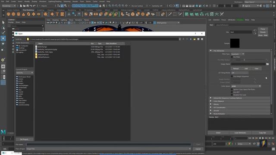Switch Open dialog to detail view icon

202,39
